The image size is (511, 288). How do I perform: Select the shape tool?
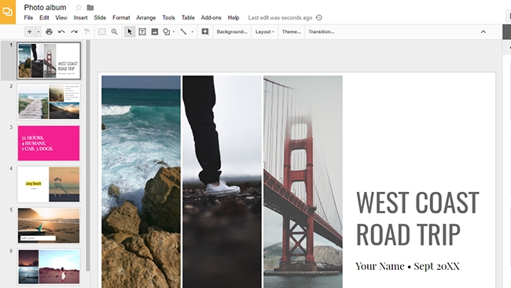167,31
